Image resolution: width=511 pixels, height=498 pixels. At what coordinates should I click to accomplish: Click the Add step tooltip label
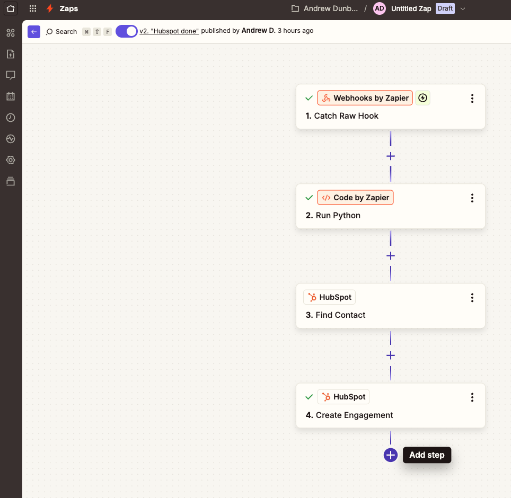(427, 455)
